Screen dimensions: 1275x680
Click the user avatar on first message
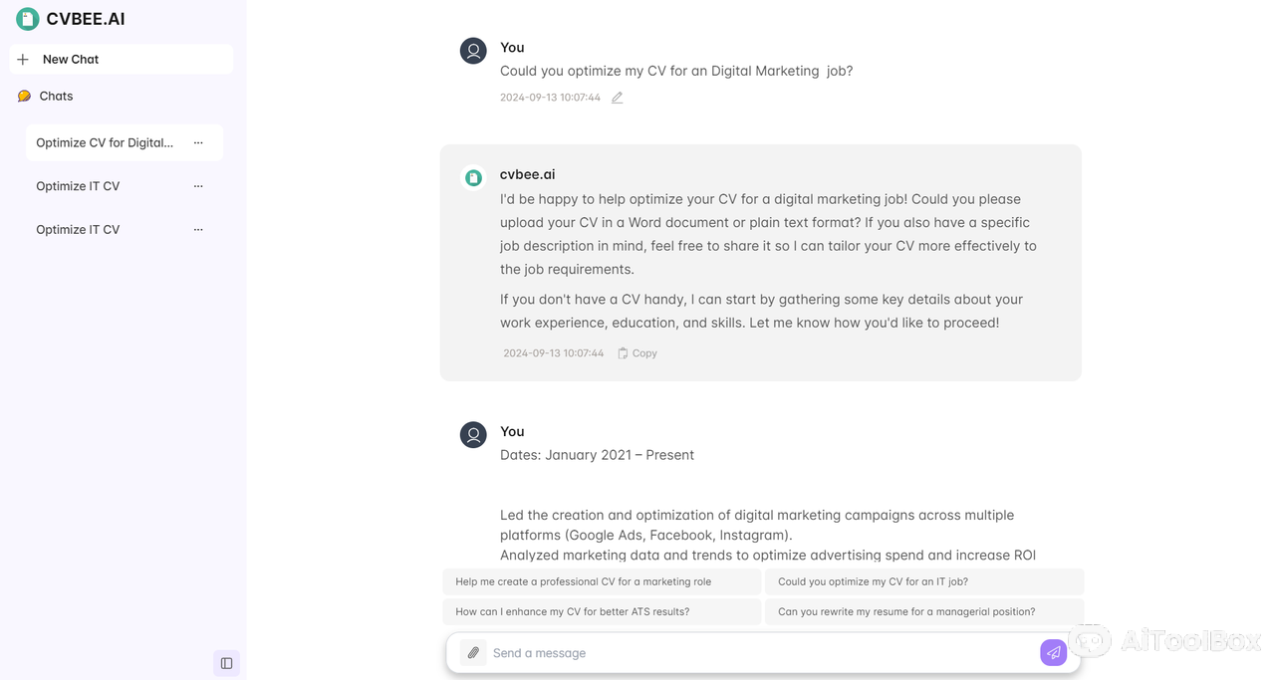473,51
